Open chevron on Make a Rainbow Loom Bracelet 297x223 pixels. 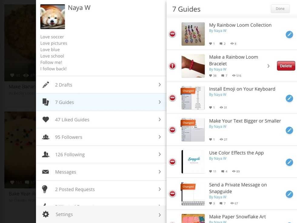tap(268, 66)
